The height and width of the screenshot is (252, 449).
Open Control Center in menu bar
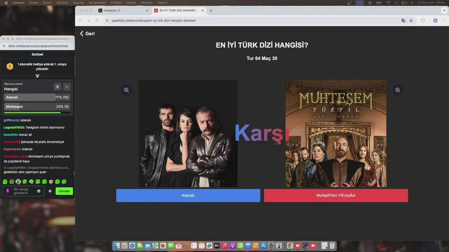(403, 2)
